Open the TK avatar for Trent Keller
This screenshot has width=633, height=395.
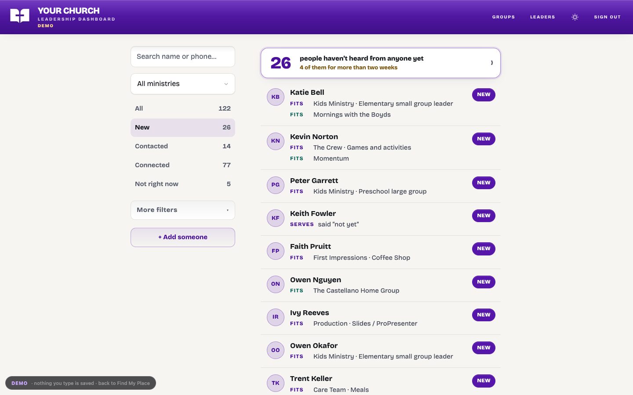pyautogui.click(x=276, y=383)
